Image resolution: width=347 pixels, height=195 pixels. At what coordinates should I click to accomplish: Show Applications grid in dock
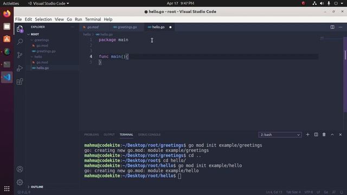(x=7, y=188)
